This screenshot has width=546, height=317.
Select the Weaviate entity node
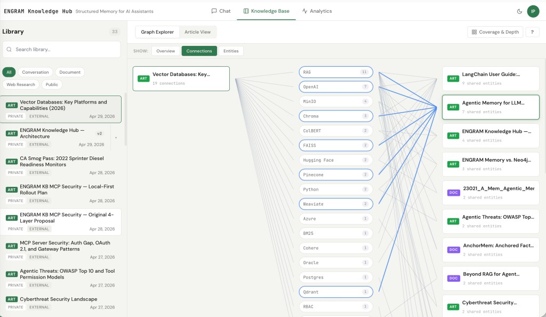(x=336, y=204)
